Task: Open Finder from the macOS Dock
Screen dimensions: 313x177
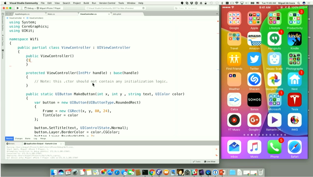Action: (53, 172)
